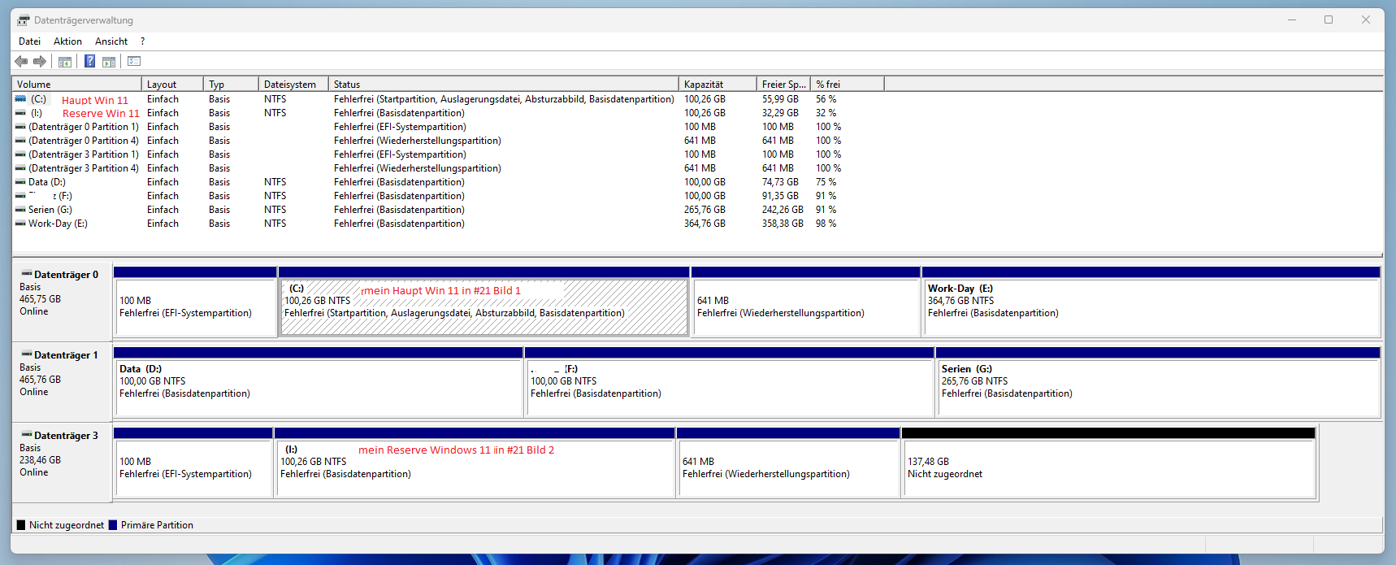Select Datenträger 3 100 MB EFI partition block
Screen dimensions: 1396x565
(193, 468)
